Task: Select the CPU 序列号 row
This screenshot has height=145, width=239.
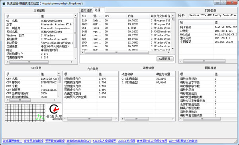Action: [x=31, y=82]
